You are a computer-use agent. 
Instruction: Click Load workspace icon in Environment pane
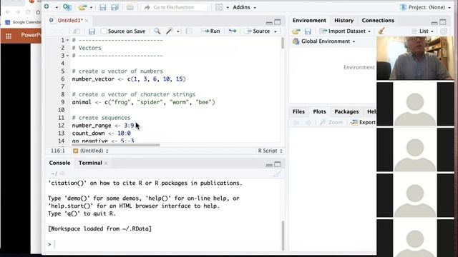point(296,31)
